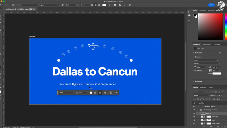The width and height of the screenshot is (227, 128).
Task: Open font size dropdown in options bar
Action: tap(74, 5)
